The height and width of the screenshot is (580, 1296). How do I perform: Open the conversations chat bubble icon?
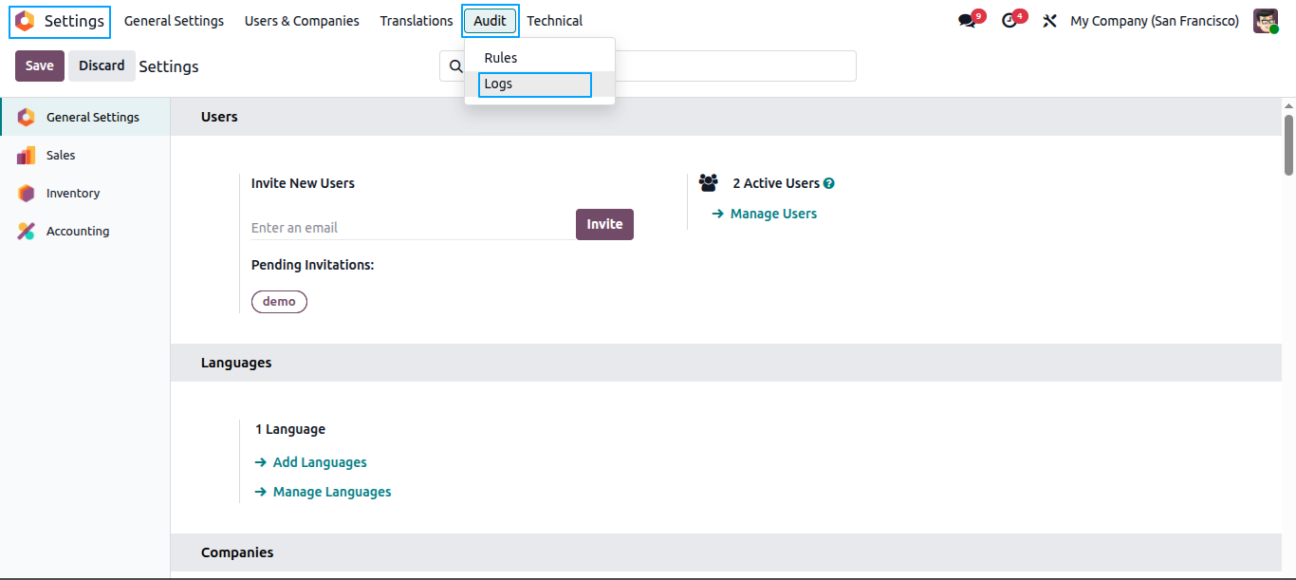[x=967, y=21]
